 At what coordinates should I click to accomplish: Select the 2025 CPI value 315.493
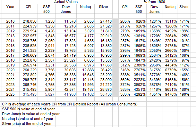point(28,94)
